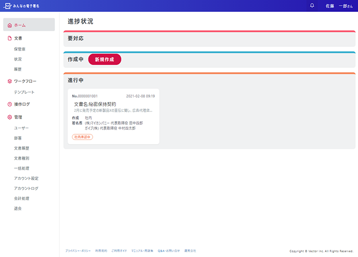Select 状況 under 文書
The height and width of the screenshot is (257, 358).
click(x=18, y=59)
